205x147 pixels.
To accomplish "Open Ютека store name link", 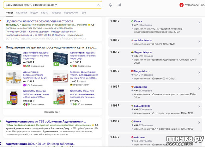I will click(138, 21).
